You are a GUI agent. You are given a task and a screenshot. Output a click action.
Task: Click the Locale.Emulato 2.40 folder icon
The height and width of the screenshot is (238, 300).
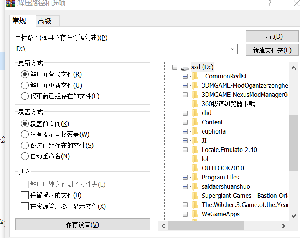195,150
